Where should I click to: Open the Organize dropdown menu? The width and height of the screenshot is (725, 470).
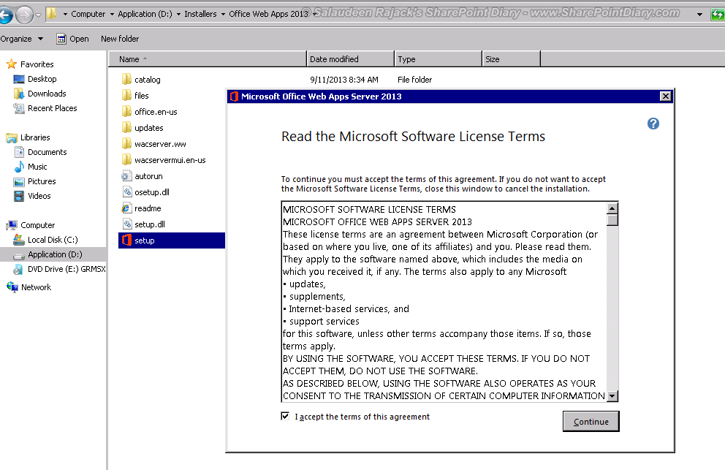pyautogui.click(x=22, y=39)
